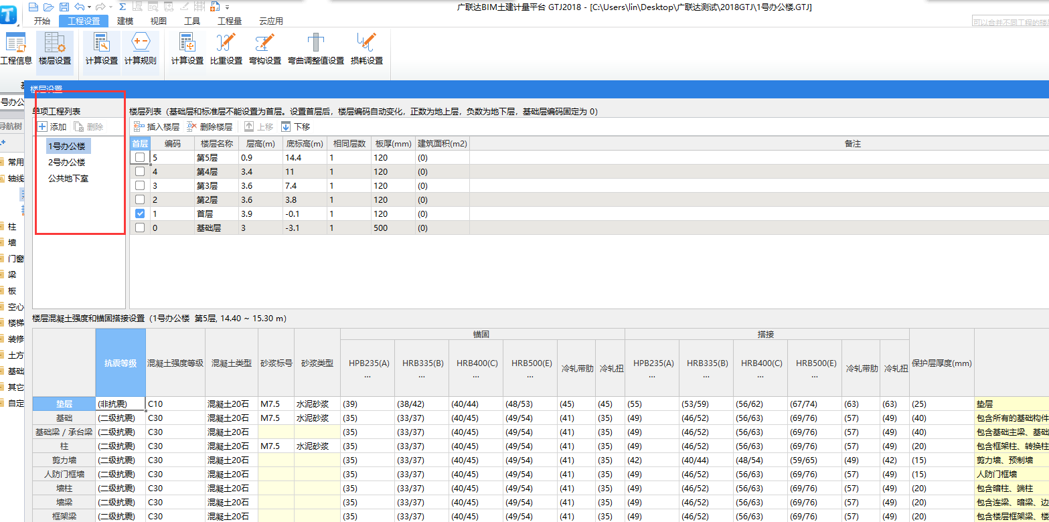Image resolution: width=1049 pixels, height=522 pixels.
Task: Click 层高 value 3.9 for 首层
Action: [x=260, y=213]
